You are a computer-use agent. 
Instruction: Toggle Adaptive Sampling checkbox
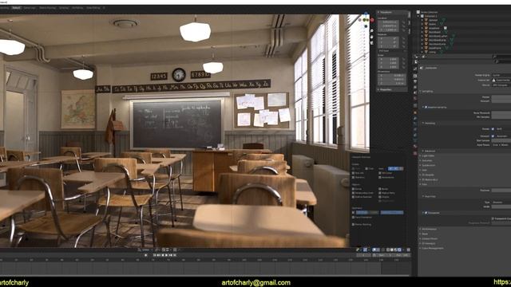(426, 107)
